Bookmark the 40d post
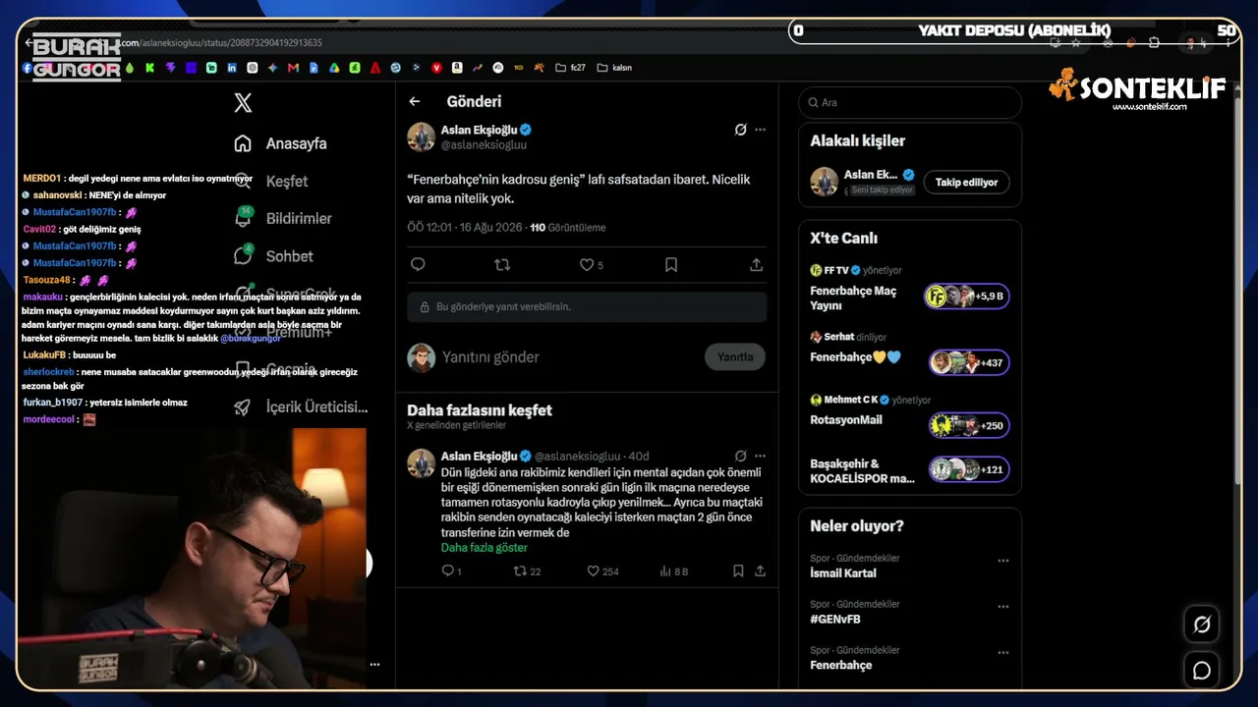The height and width of the screenshot is (707, 1258). pos(738,571)
